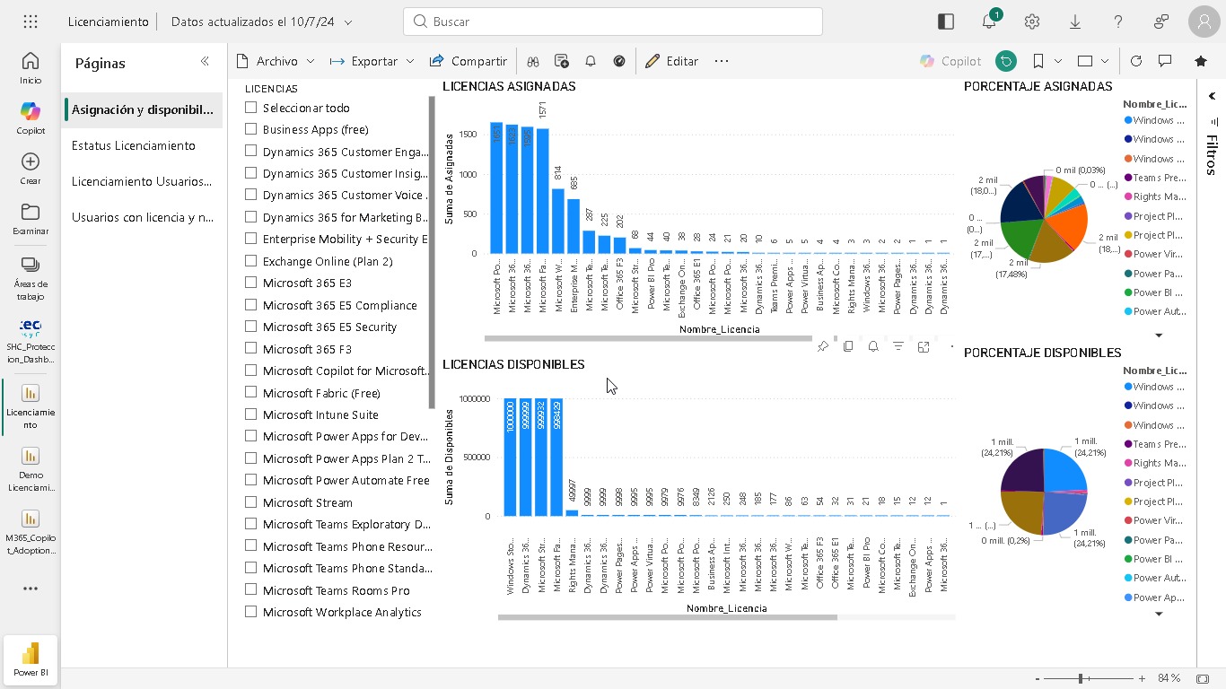This screenshot has height=689, width=1226.
Task: Refresh the report with the refresh icon
Action: [x=1136, y=61]
